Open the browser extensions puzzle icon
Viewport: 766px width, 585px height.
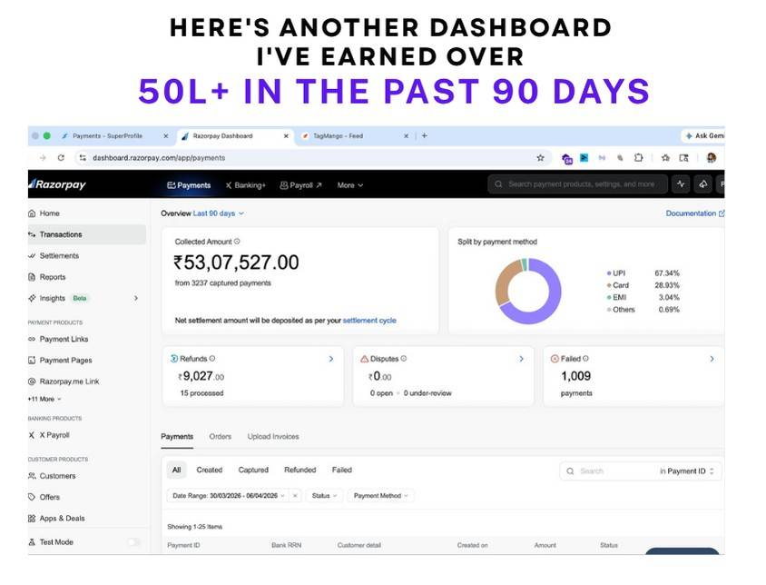[638, 157]
